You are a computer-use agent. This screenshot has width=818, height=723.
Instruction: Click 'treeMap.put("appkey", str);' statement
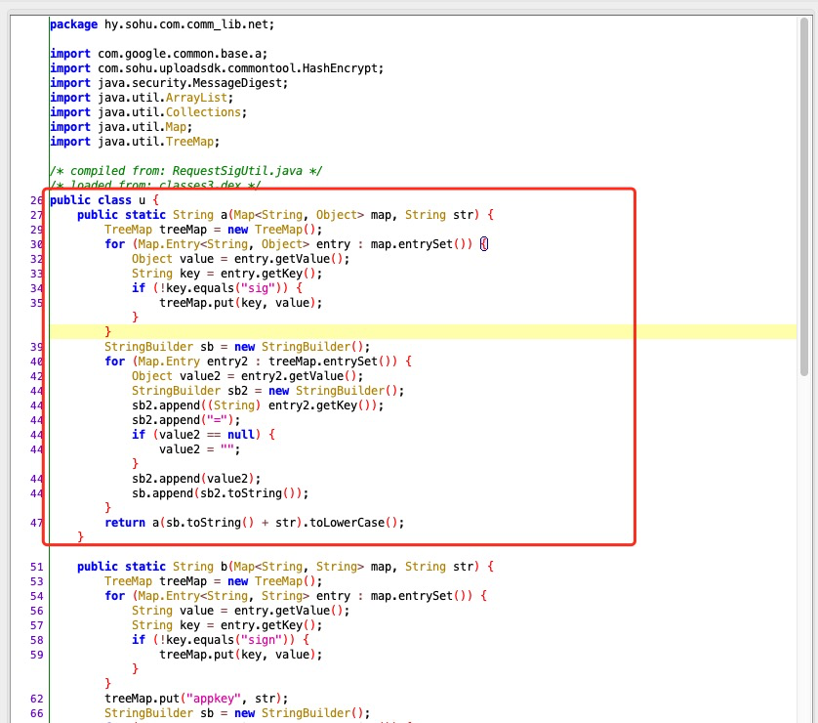point(196,699)
